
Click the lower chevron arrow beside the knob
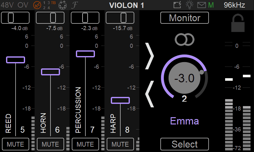click(150, 94)
